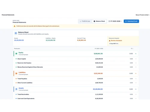Click the warning icon next to Review mismatch
This screenshot has height=112, width=150.
(109, 41)
